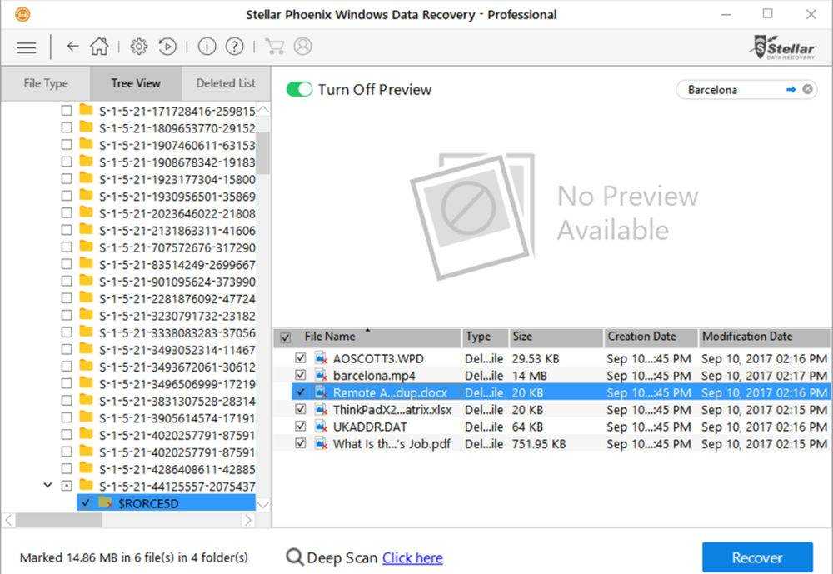Image resolution: width=833 pixels, height=574 pixels.
Task: Toggle the Turn Off Preview switch
Action: tap(299, 89)
